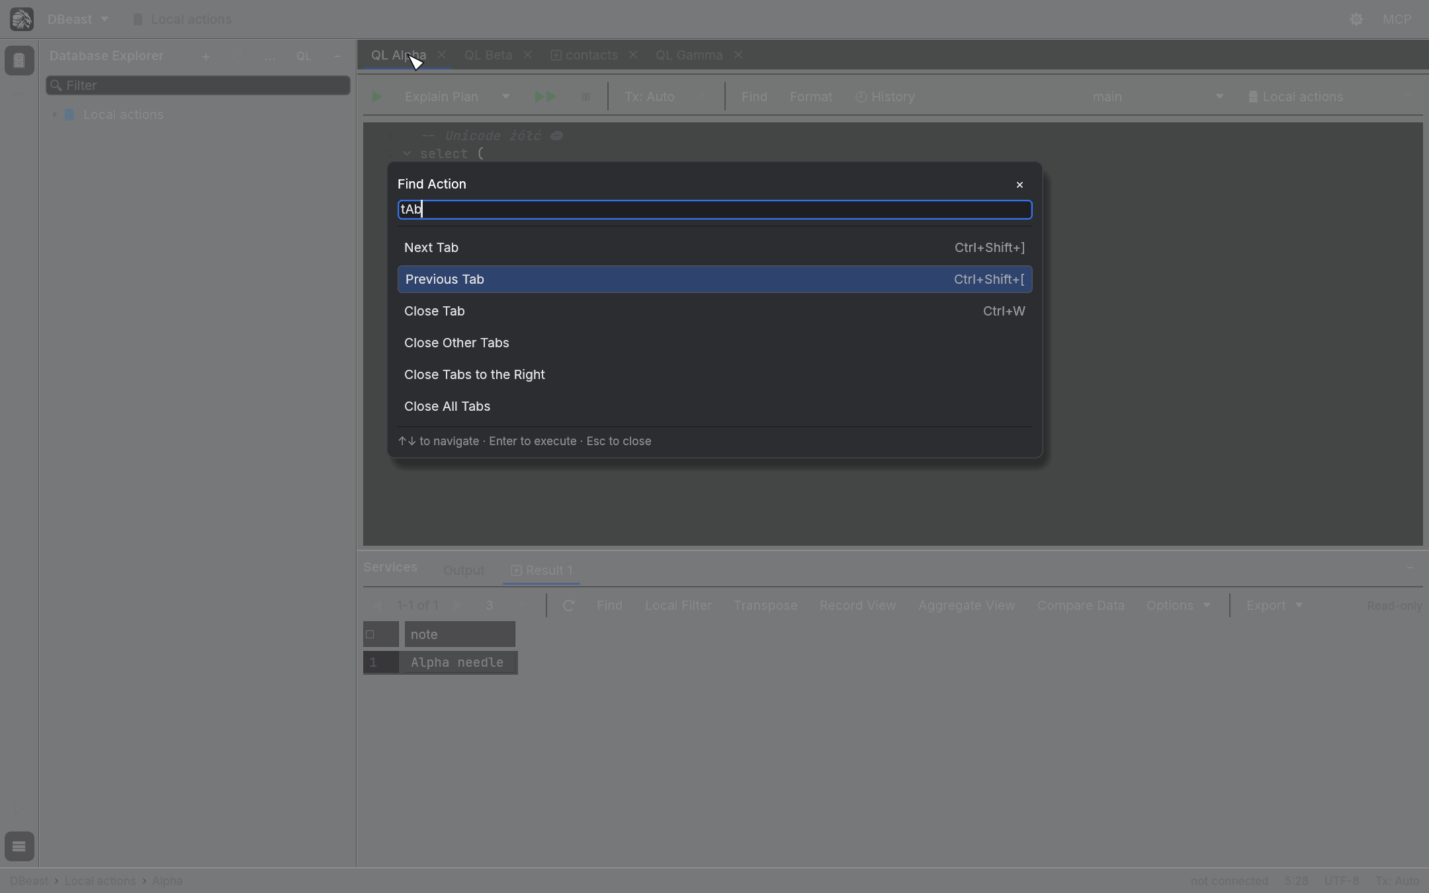The image size is (1429, 893).
Task: Toggle the result grid select-all checkbox
Action: tap(370, 634)
